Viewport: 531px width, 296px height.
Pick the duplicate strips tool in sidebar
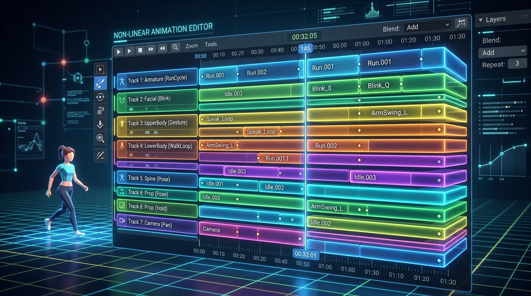click(100, 111)
